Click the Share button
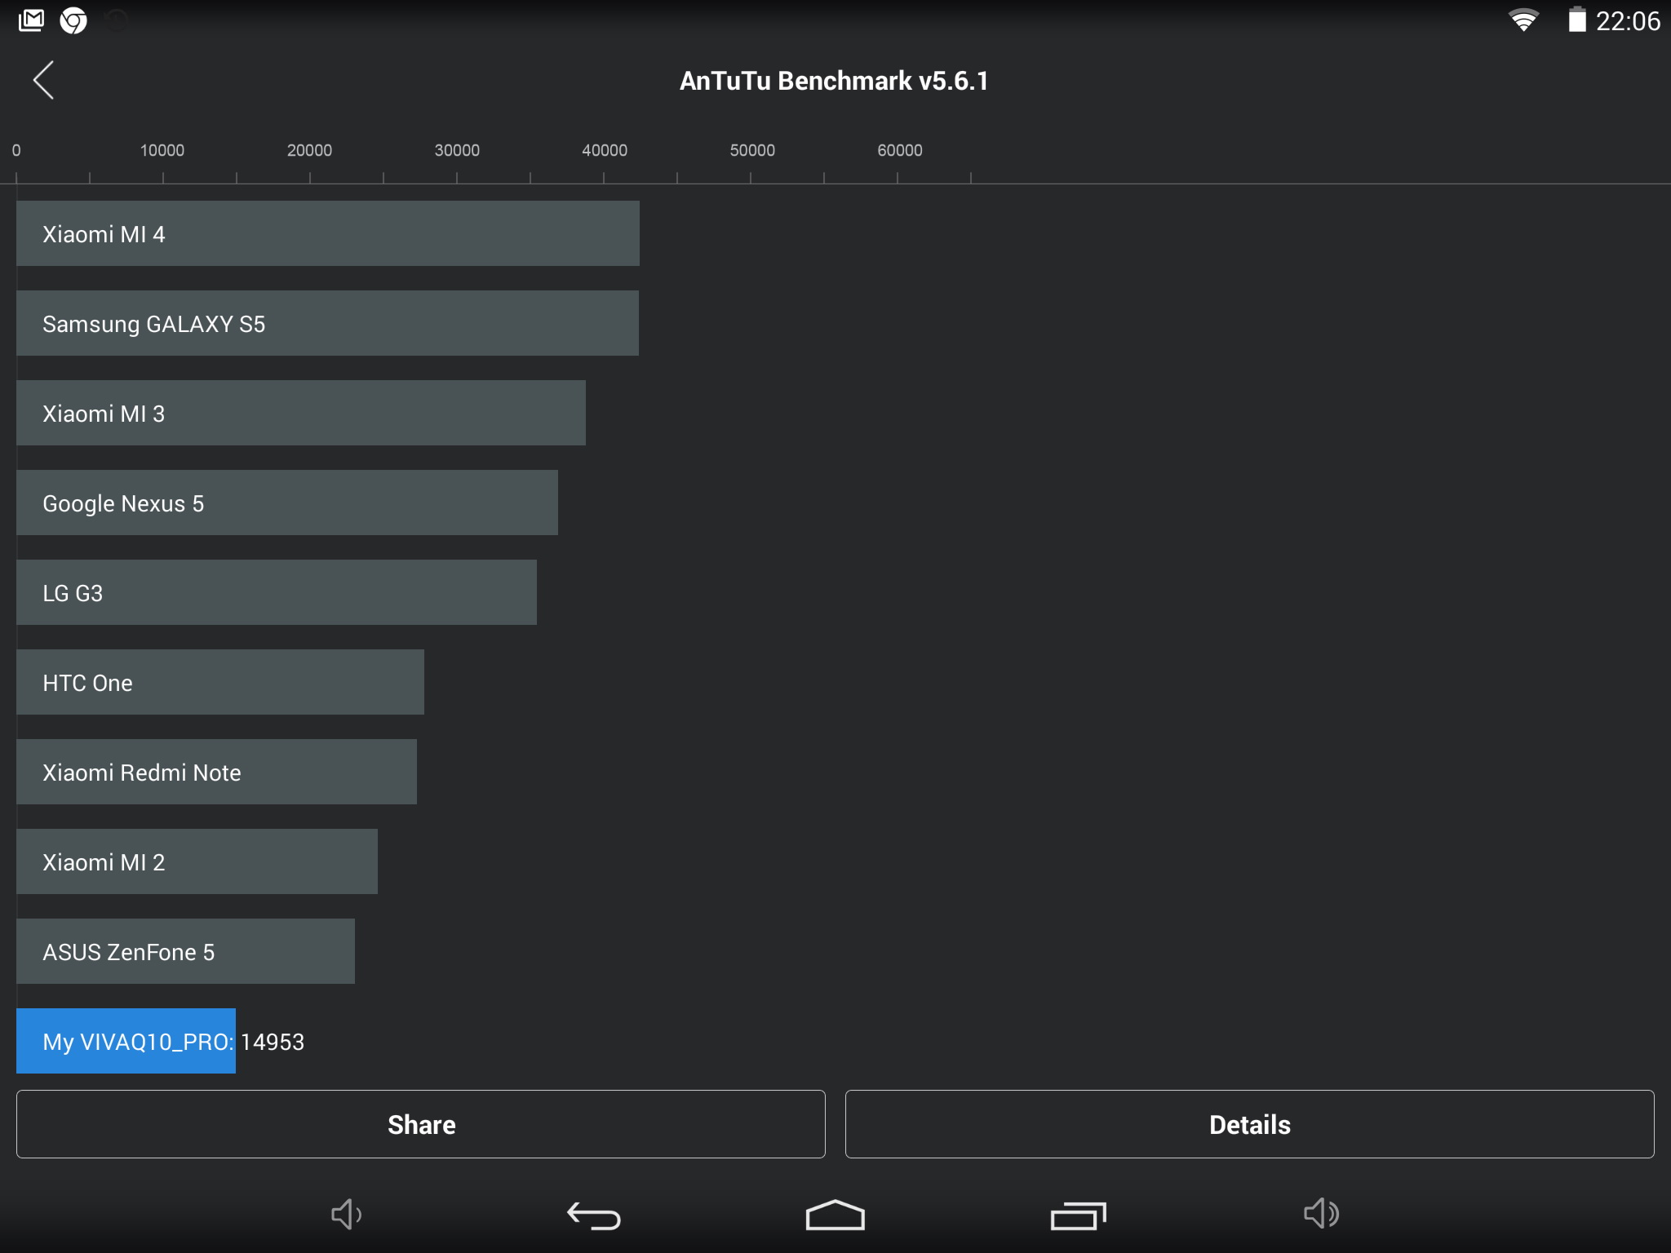This screenshot has width=1671, height=1253. [421, 1124]
